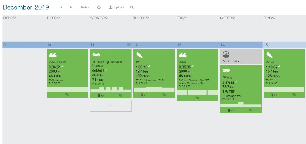Click the refresh calendar icon

pos(99,7)
